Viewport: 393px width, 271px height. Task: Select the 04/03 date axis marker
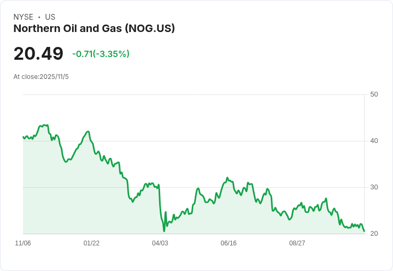[x=160, y=243]
